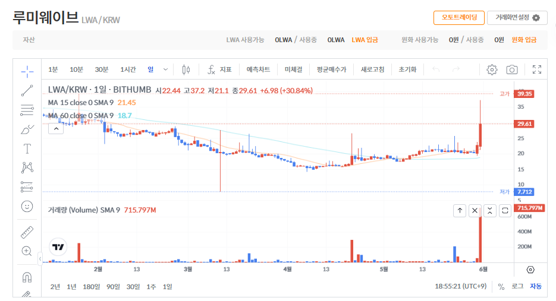
Task: Set chart range to 30일
Action: 133,287
